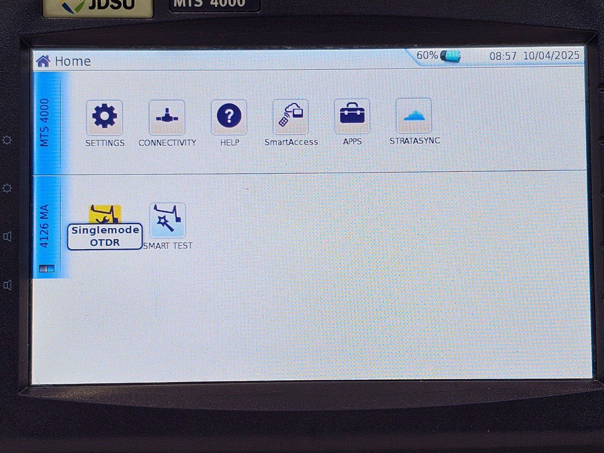Open the APPS toolbox icon
The width and height of the screenshot is (604, 453).
pos(352,116)
